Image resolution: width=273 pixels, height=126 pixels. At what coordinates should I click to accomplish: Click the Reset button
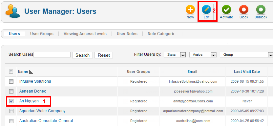pyautogui.click(x=104, y=55)
